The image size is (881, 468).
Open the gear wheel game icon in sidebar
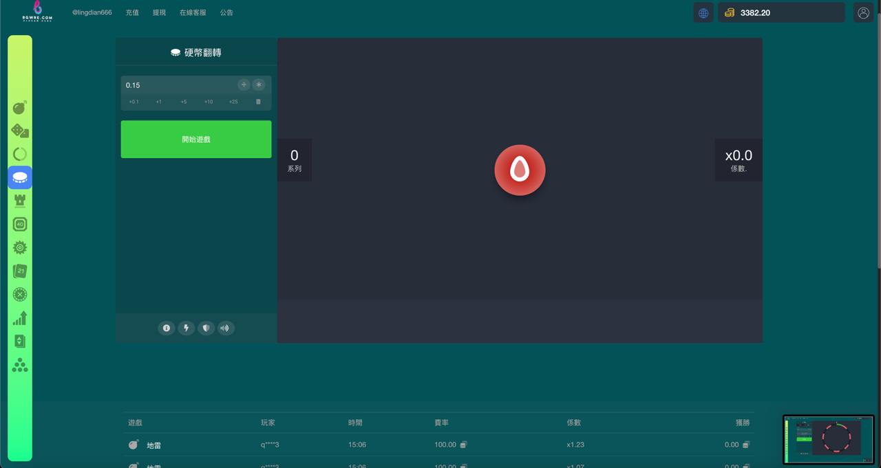[20, 247]
